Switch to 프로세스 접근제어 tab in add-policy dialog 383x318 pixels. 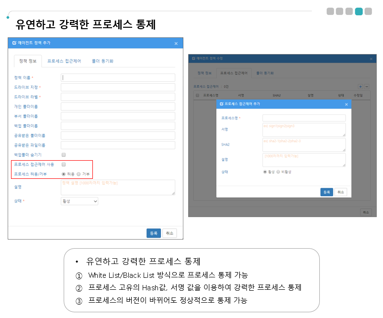64,61
